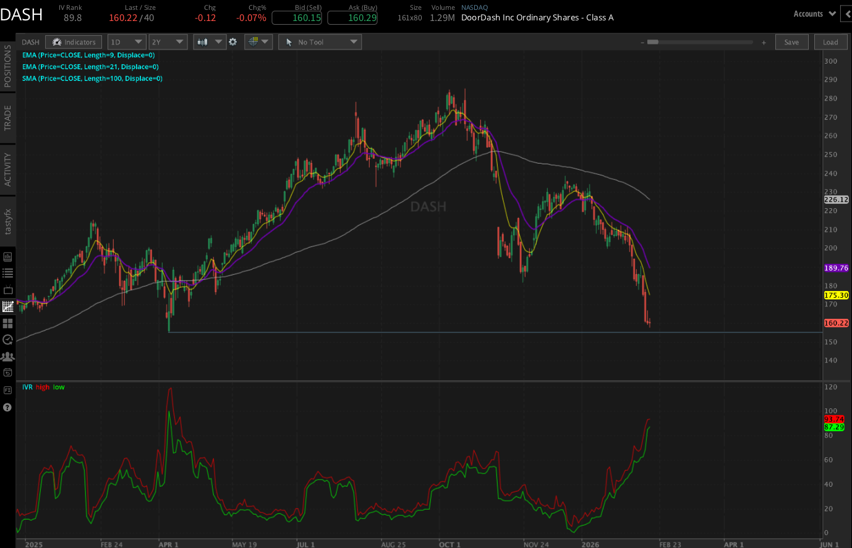Open the TV live feed icon
The width and height of the screenshot is (852, 548).
pos(8,290)
